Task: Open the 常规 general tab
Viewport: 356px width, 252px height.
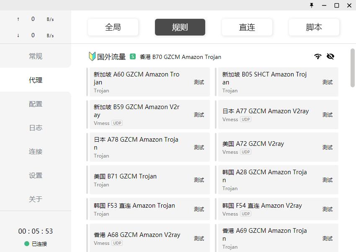Action: click(36, 56)
